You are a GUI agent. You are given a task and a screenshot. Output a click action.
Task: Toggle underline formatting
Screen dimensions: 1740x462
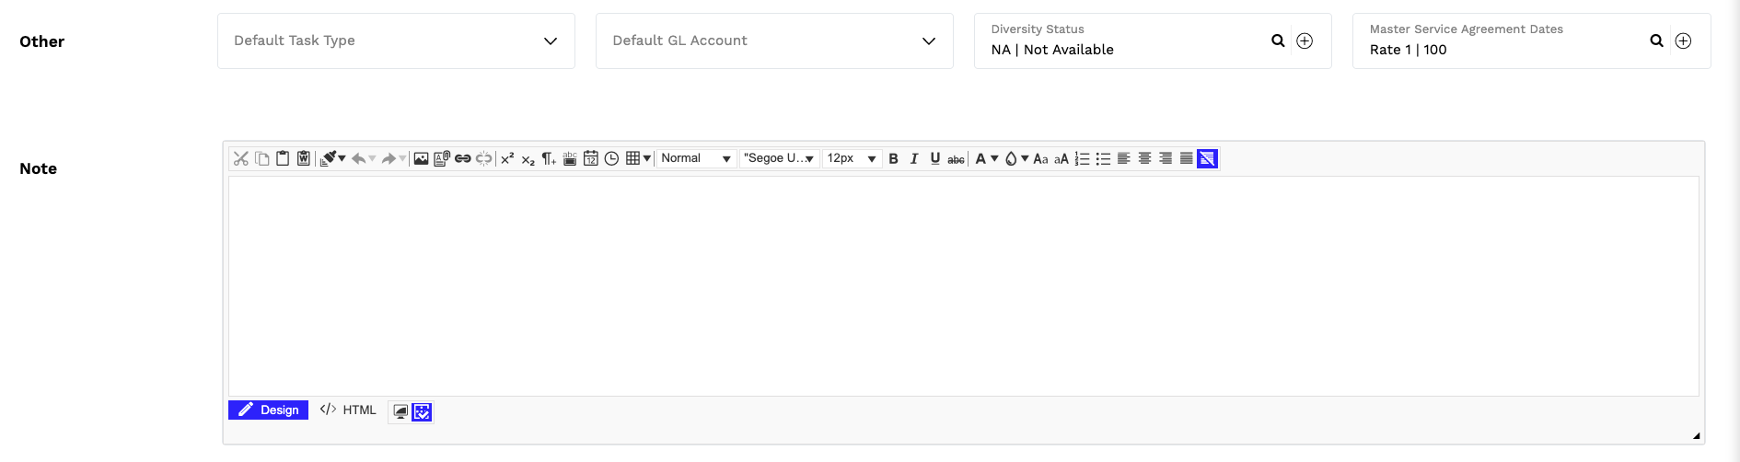935,158
